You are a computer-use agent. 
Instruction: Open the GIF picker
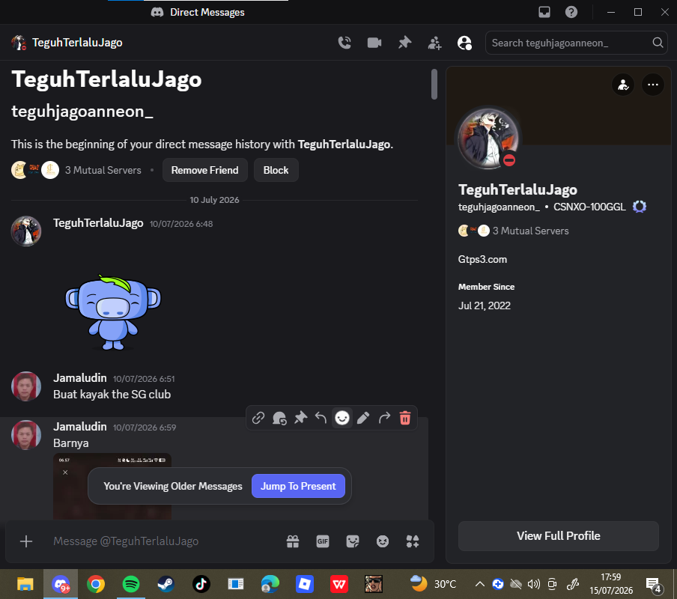coord(323,541)
